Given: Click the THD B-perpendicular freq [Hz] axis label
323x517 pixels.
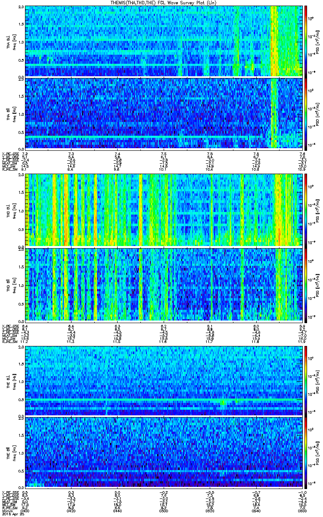Looking at the screenshot, I should click(14, 211).
